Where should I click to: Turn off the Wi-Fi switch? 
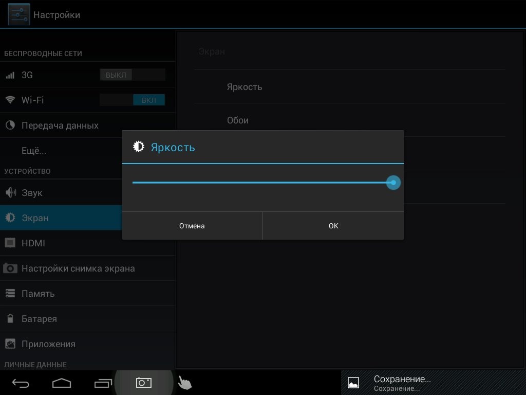tap(133, 100)
